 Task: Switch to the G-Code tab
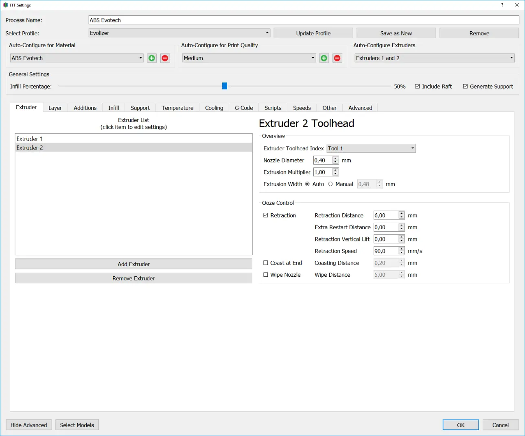244,108
